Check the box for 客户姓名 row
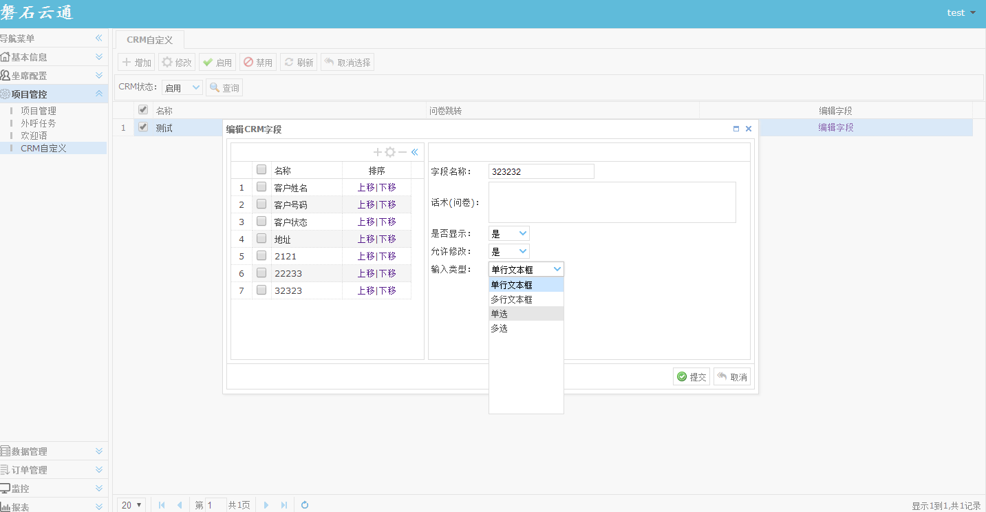Screen dimensions: 986x512 click(261, 186)
